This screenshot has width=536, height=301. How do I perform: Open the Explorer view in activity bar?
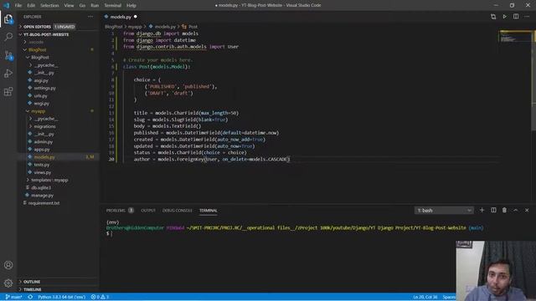click(x=8, y=19)
